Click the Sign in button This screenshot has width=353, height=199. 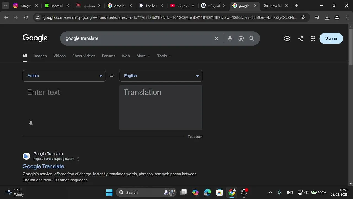331,38
